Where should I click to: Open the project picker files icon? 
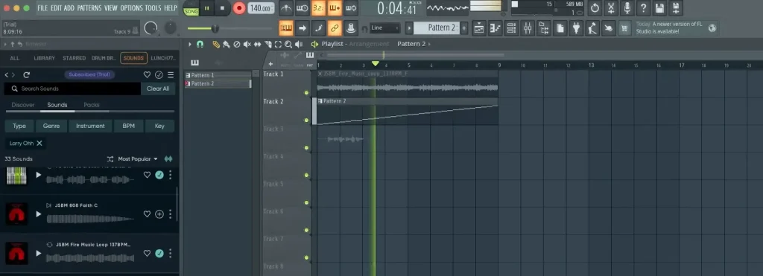(x=560, y=28)
